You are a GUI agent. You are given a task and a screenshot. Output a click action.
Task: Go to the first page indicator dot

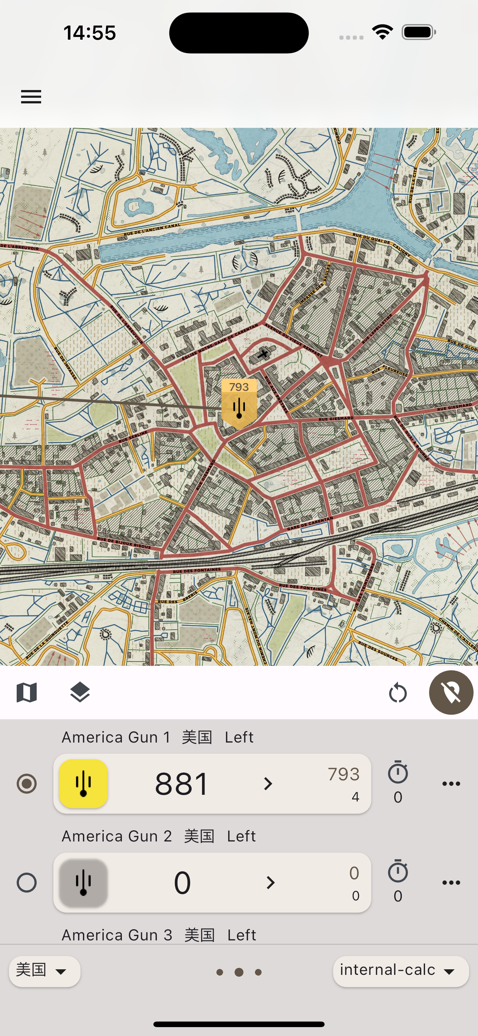(x=220, y=972)
